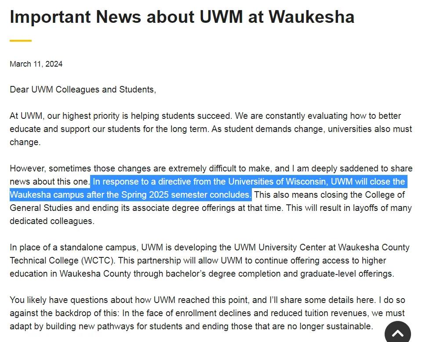Click the word 'Waukesha' in the page title
This screenshot has width=422, height=342.
click(x=311, y=17)
